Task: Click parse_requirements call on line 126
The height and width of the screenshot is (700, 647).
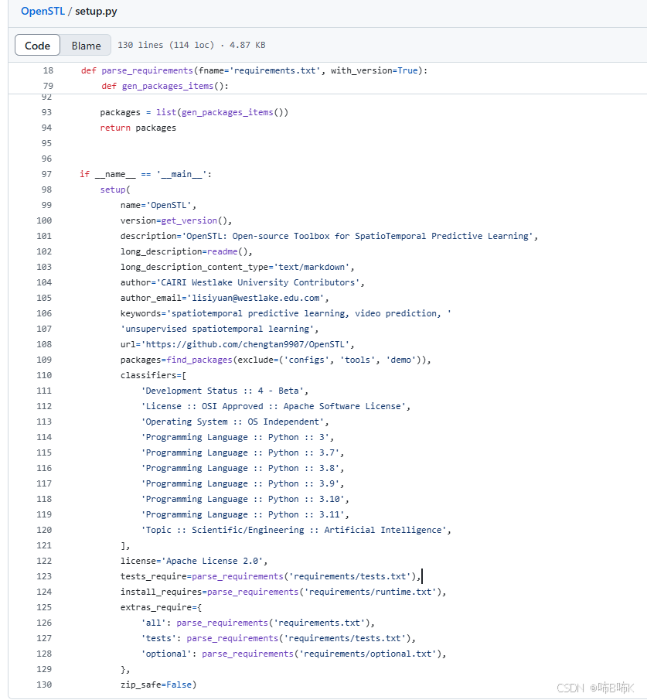Action: tap(222, 623)
